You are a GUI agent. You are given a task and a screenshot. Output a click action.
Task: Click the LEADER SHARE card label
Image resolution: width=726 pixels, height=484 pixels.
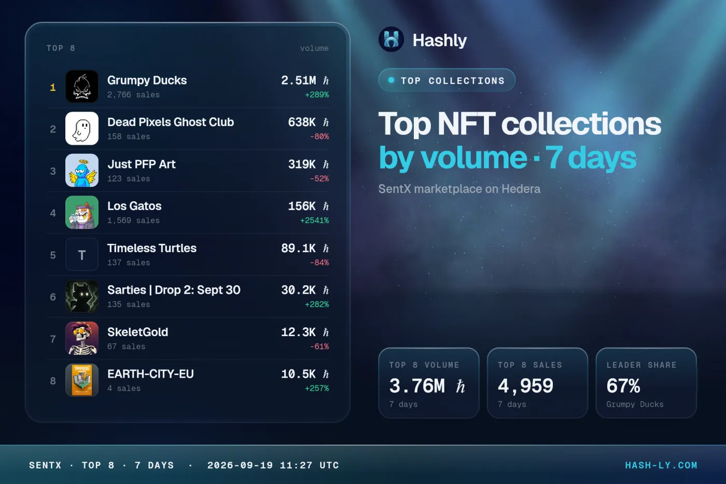click(x=641, y=365)
